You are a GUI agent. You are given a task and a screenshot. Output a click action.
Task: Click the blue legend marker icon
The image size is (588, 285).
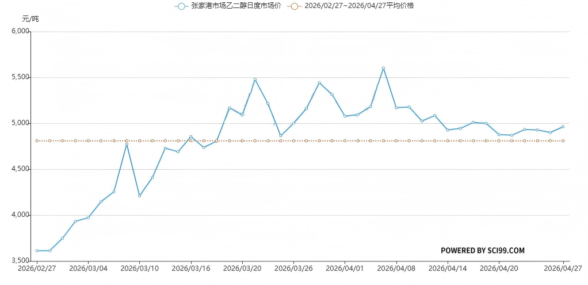coord(182,6)
